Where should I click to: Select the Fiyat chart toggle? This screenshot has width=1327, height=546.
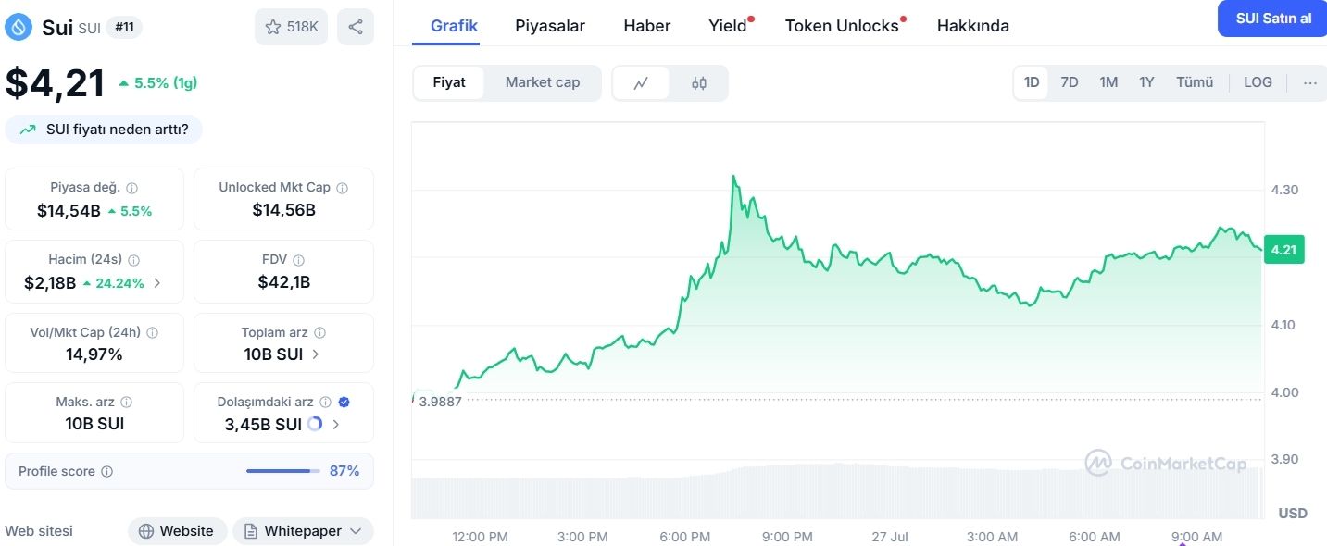click(449, 82)
